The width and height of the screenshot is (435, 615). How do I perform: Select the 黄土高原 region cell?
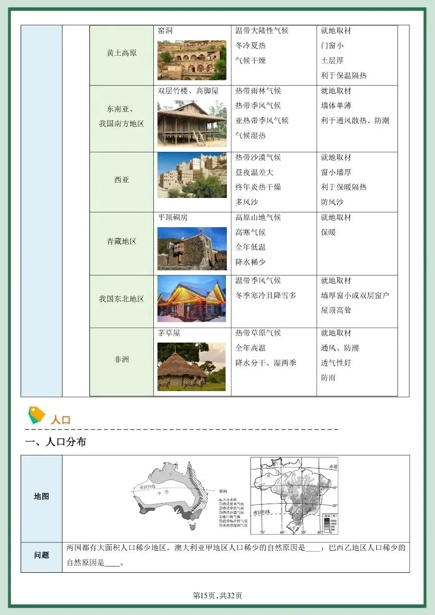[122, 55]
